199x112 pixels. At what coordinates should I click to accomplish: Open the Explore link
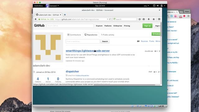pos(99,26)
